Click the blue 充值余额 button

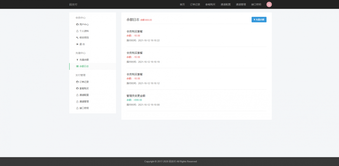[x=259, y=19]
